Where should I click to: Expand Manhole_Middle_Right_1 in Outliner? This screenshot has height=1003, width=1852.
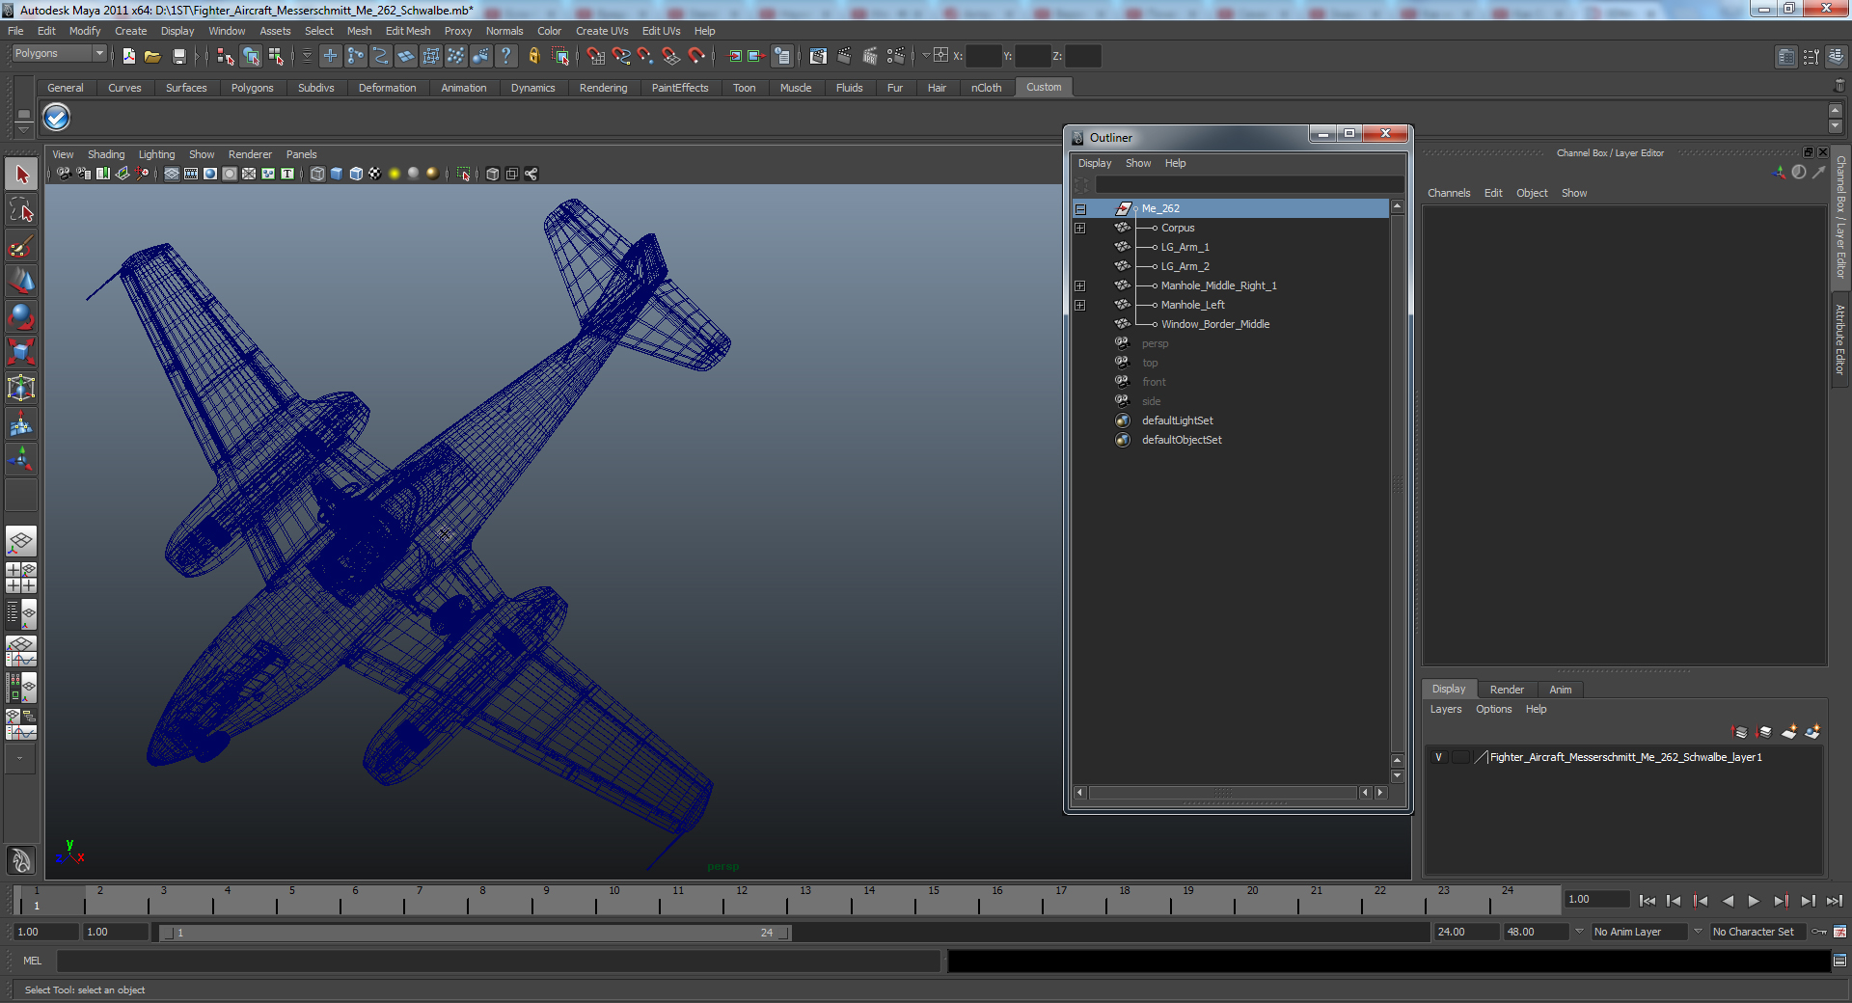click(1080, 286)
